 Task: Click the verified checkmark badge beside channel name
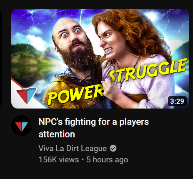[x=113, y=148]
